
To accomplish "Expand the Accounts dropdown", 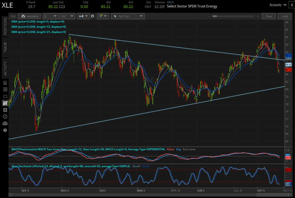I will pyautogui.click(x=278, y=5).
